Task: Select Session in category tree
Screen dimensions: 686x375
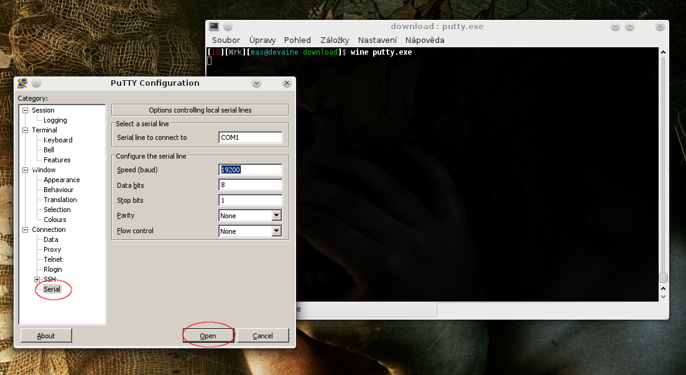Action: 43,110
